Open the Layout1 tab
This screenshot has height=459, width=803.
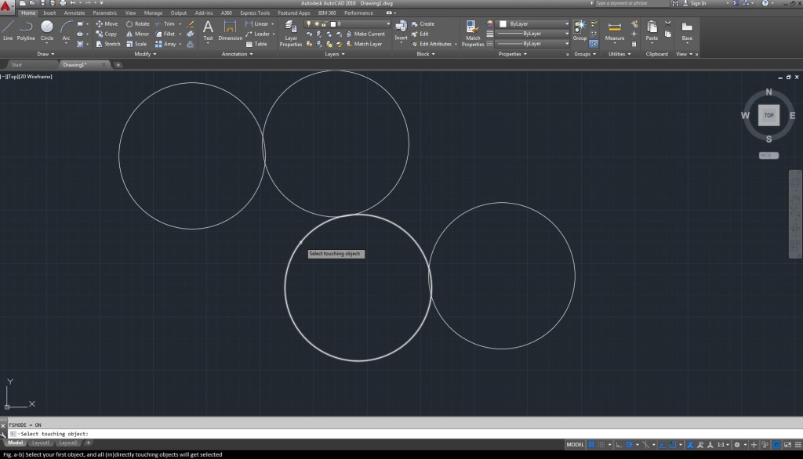pos(41,443)
